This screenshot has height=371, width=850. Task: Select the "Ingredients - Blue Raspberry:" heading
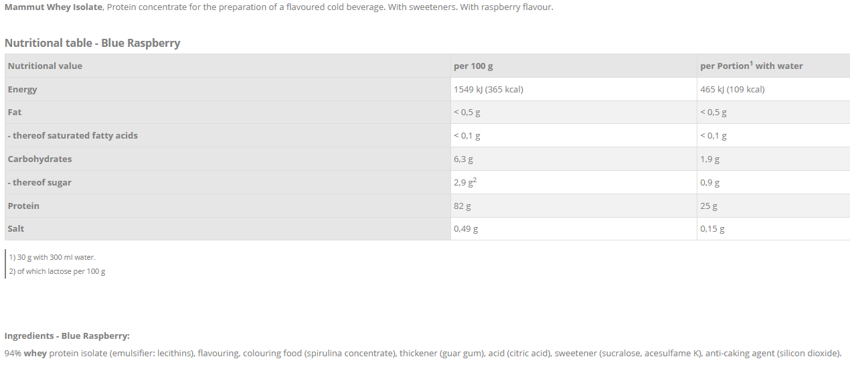(67, 336)
